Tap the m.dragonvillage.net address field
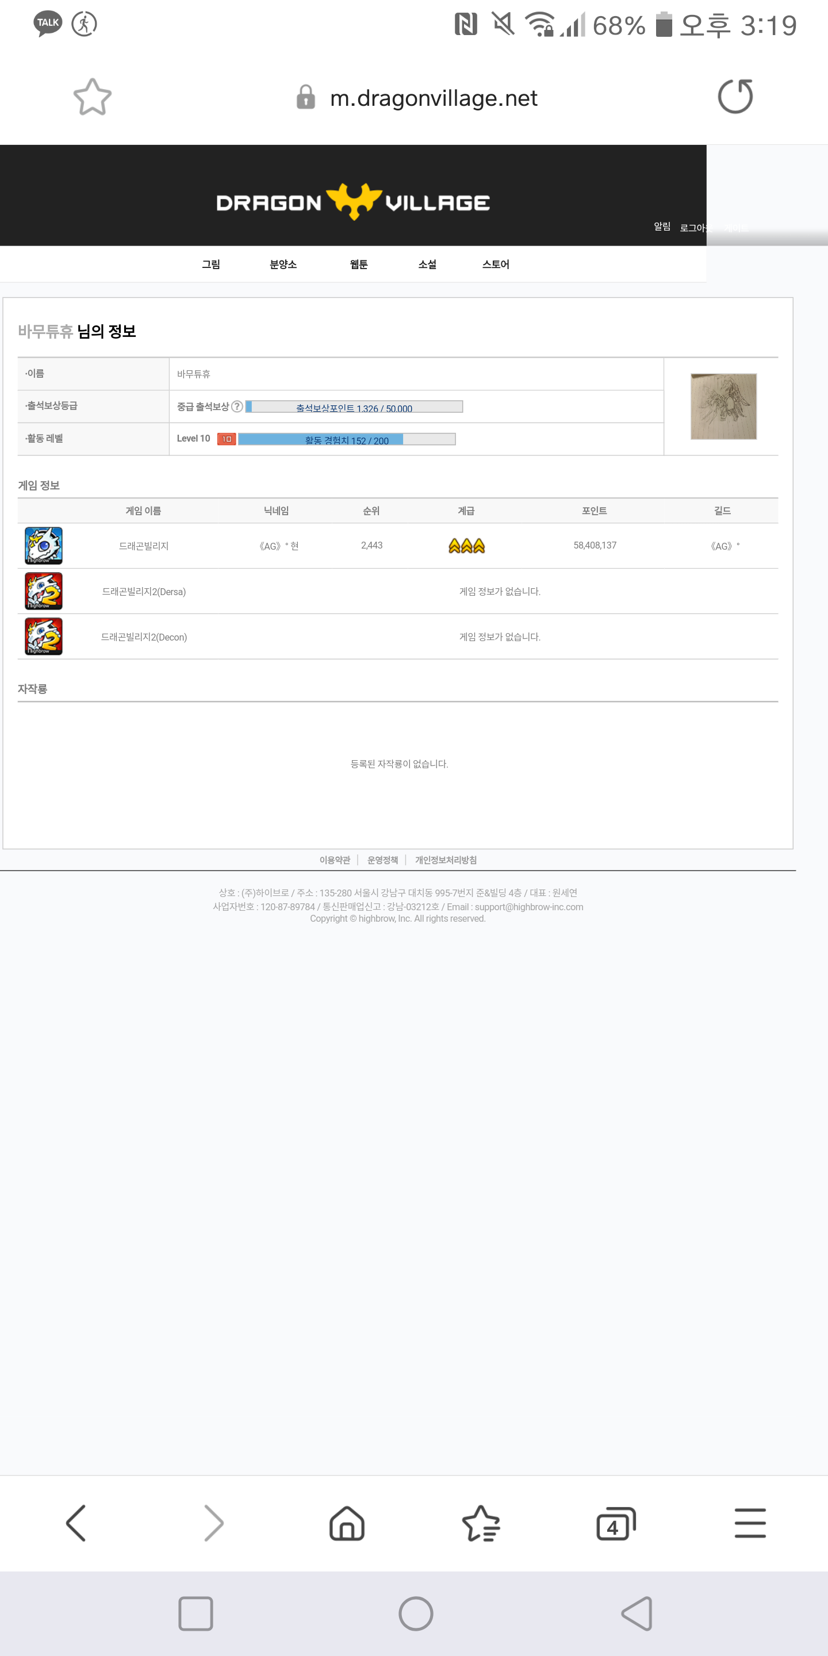Viewport: 828px width, 1656px height. (434, 98)
